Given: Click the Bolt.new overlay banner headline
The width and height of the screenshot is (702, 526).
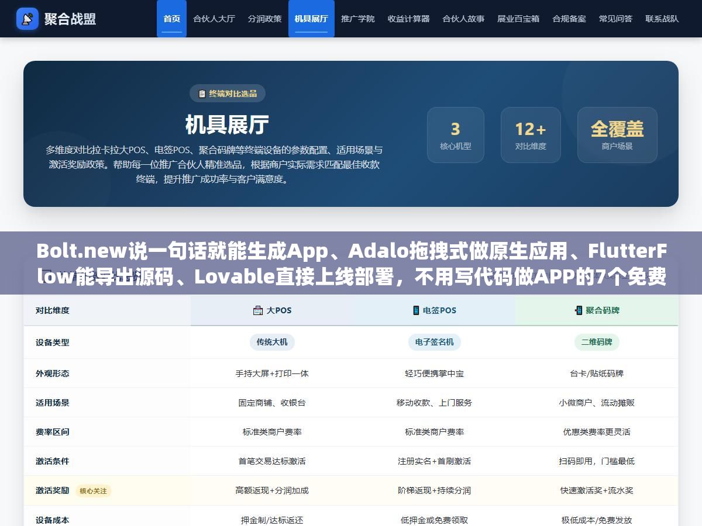Looking at the screenshot, I should click(351, 264).
